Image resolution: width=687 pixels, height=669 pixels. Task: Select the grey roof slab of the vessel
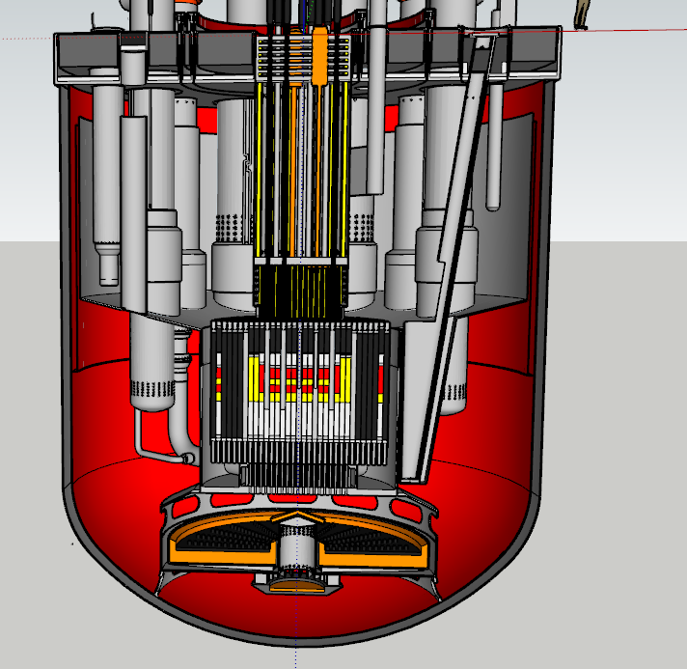click(307, 57)
